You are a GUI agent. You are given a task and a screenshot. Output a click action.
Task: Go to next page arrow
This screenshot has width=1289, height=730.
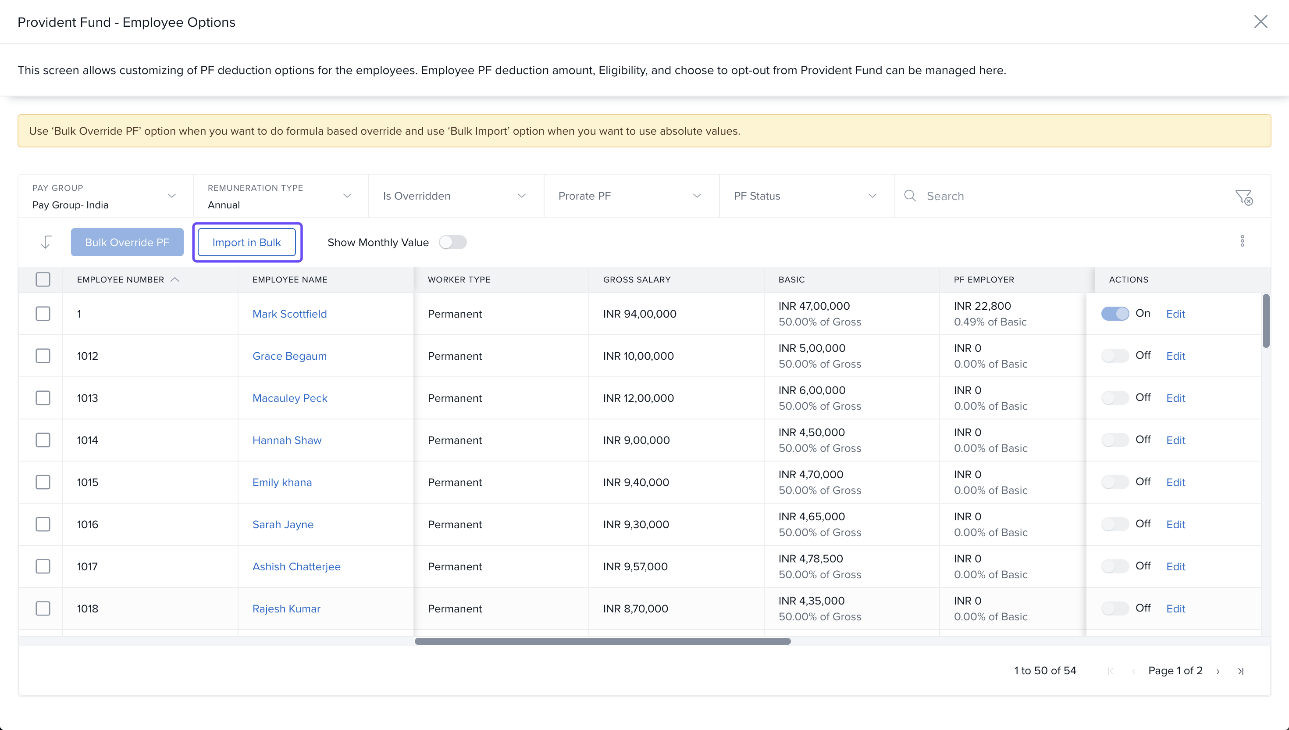[1218, 671]
